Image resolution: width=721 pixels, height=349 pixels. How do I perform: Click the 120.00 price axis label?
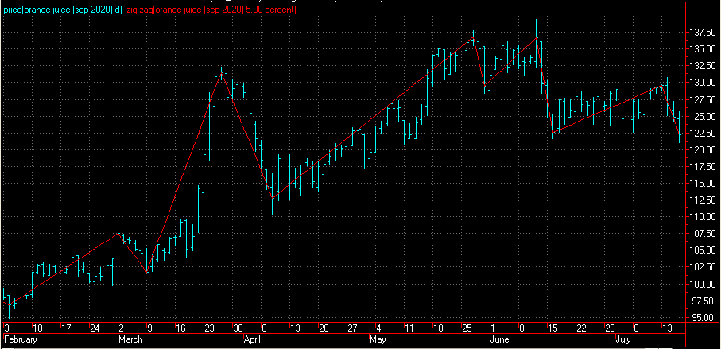pos(703,150)
